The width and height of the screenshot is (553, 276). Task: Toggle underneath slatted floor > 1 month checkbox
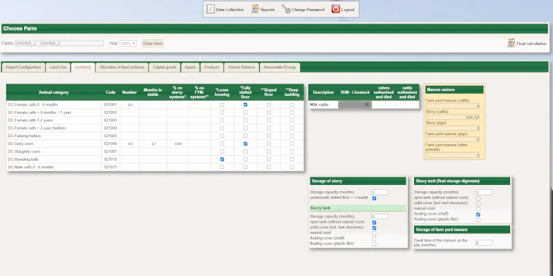pos(374,198)
